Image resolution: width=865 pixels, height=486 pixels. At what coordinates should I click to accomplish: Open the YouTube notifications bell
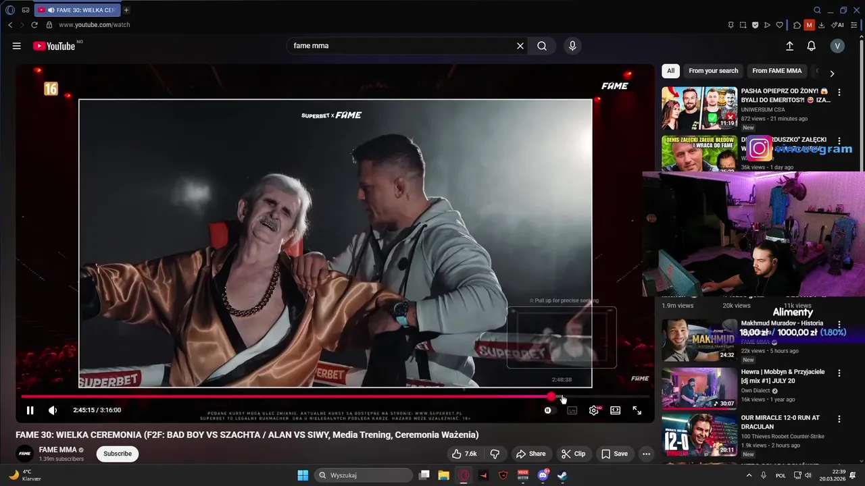click(811, 46)
